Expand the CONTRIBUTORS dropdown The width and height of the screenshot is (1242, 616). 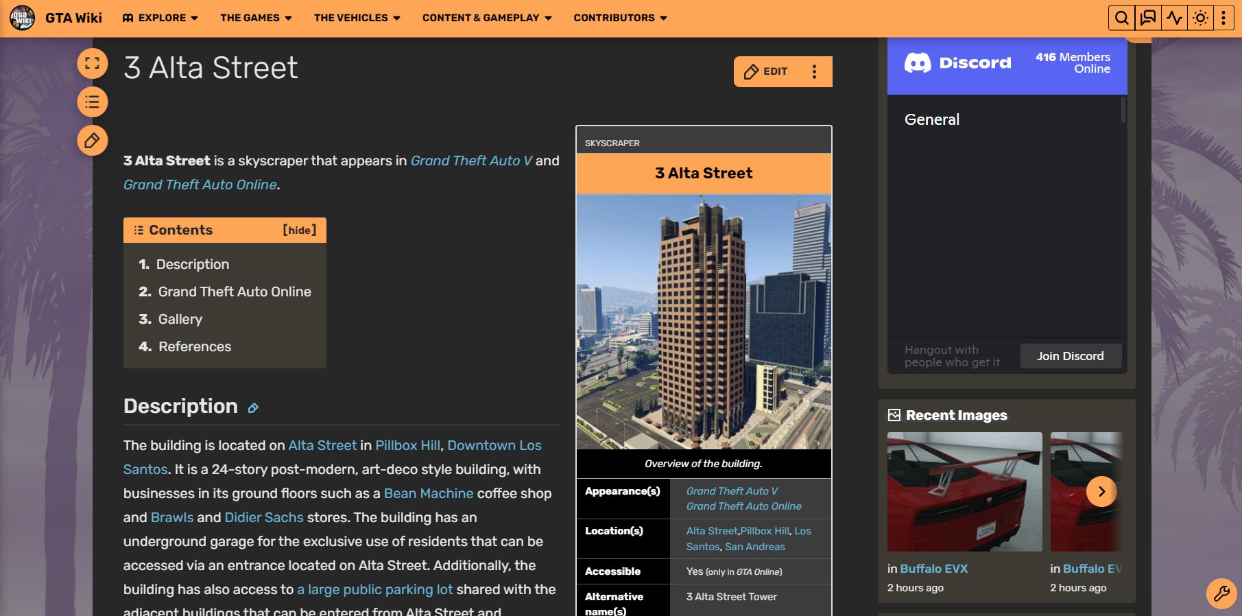click(620, 18)
